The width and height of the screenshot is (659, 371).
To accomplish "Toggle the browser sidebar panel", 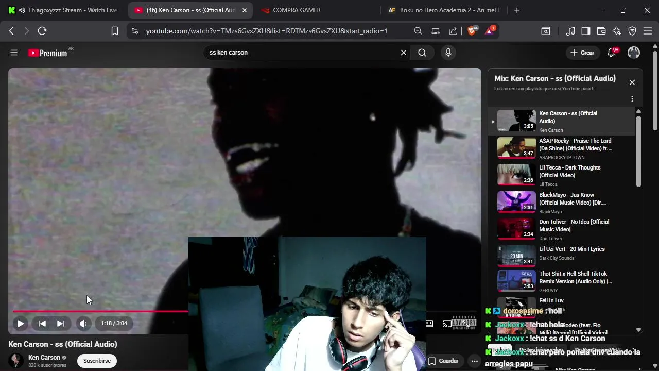I will 586,31.
